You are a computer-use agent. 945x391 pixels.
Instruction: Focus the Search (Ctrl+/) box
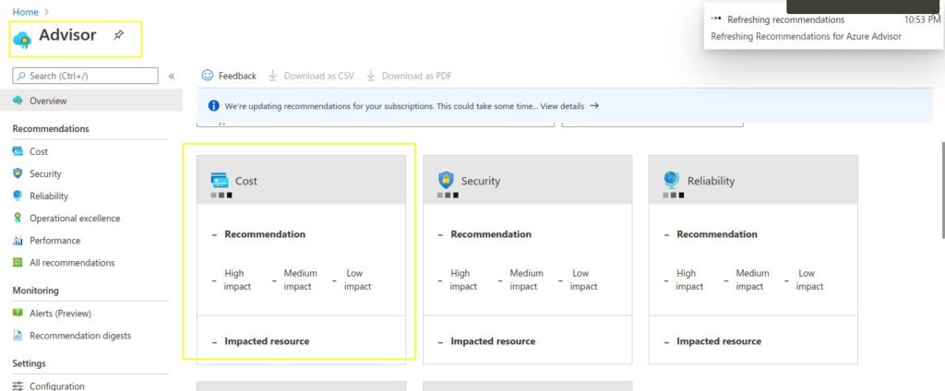[85, 76]
